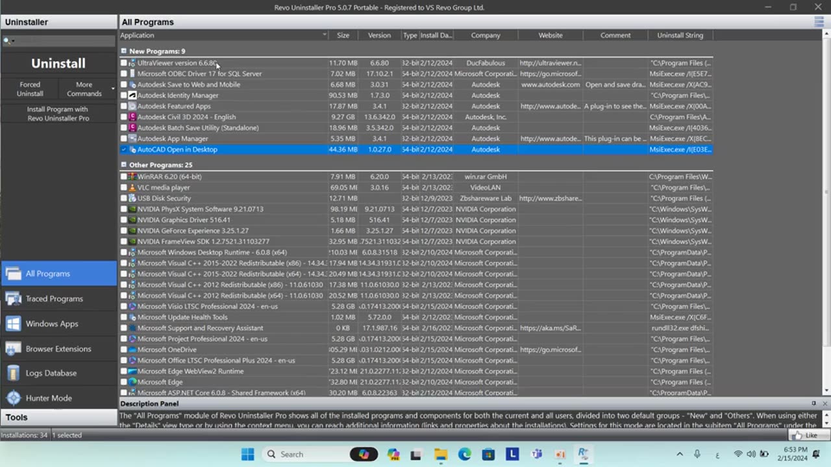Viewport: 831px width, 467px height.
Task: Open Microsoft Teams from taskbar
Action: (x=536, y=454)
